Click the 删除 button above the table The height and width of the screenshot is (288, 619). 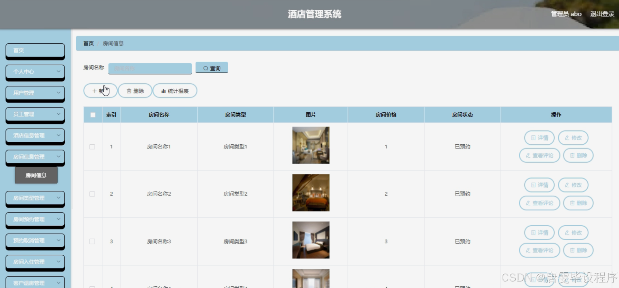135,91
